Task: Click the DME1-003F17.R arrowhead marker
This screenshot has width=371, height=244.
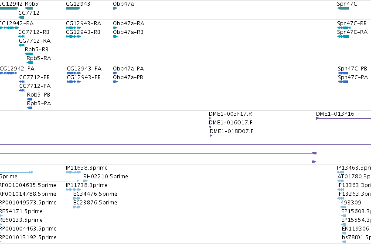Action: coord(210,118)
